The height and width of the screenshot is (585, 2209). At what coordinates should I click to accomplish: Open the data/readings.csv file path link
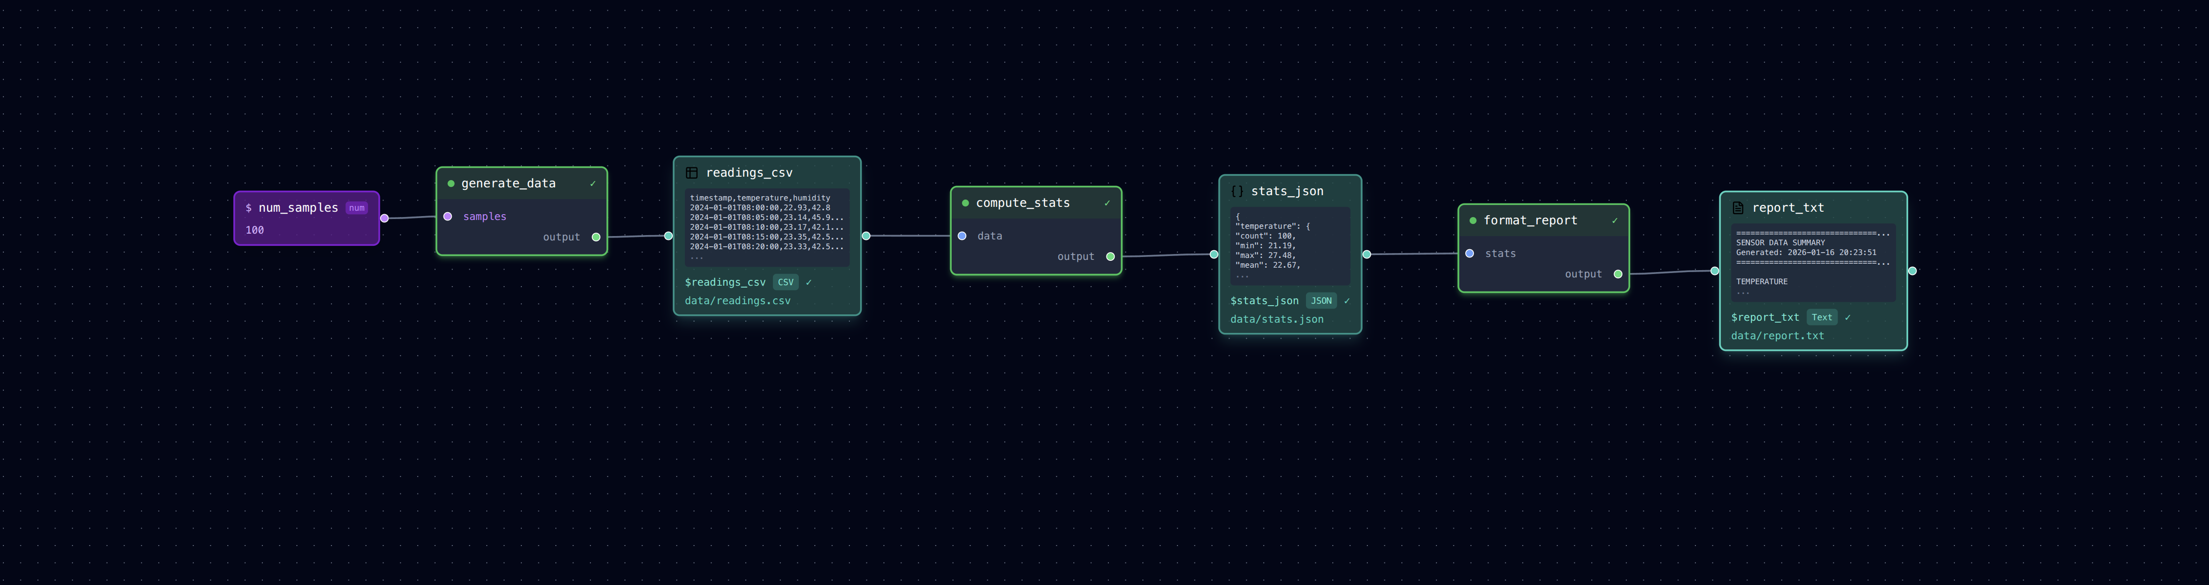coord(737,300)
